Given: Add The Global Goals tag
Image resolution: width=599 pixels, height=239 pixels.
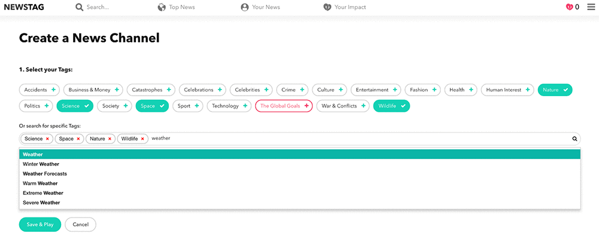Looking at the screenshot, I should 284,106.
